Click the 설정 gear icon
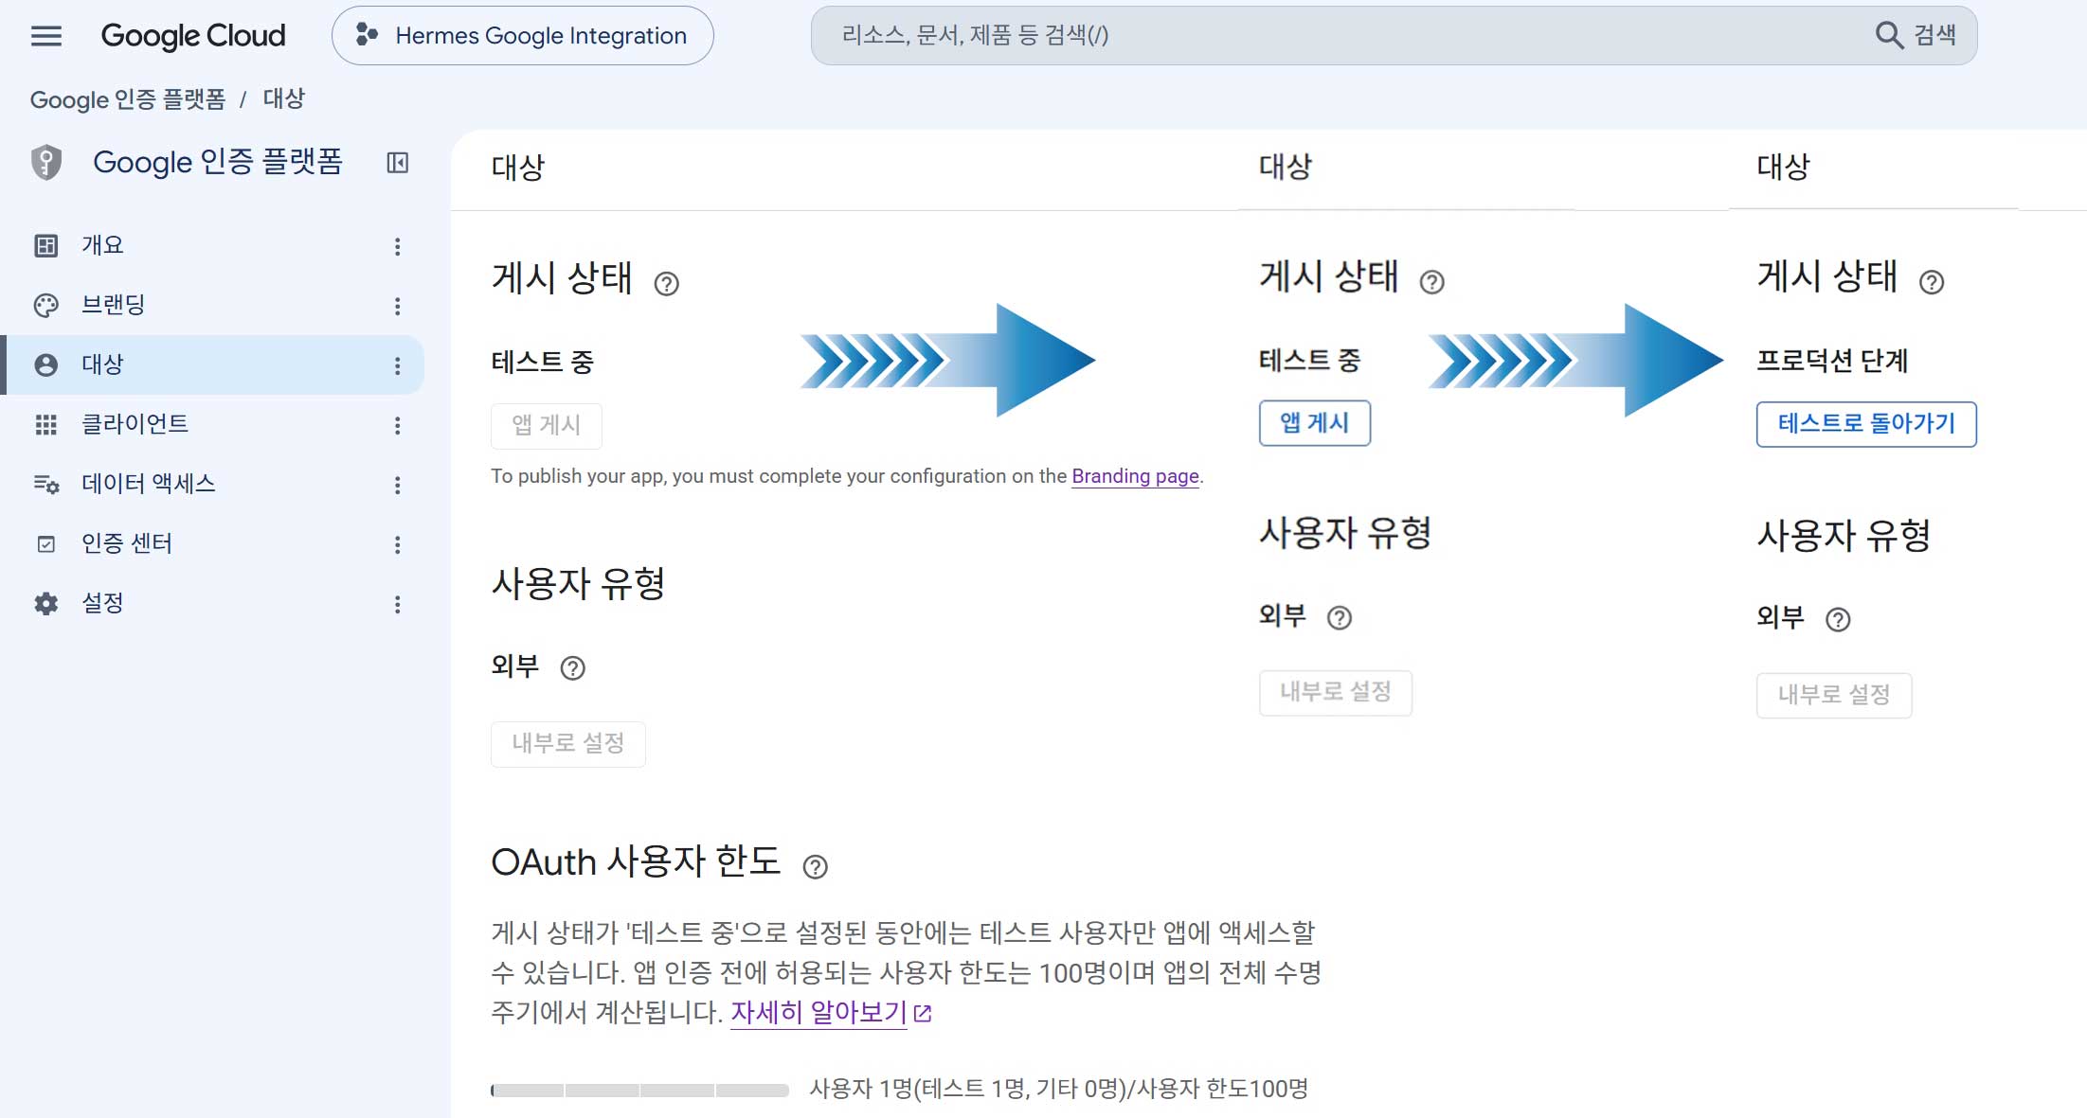 46,604
